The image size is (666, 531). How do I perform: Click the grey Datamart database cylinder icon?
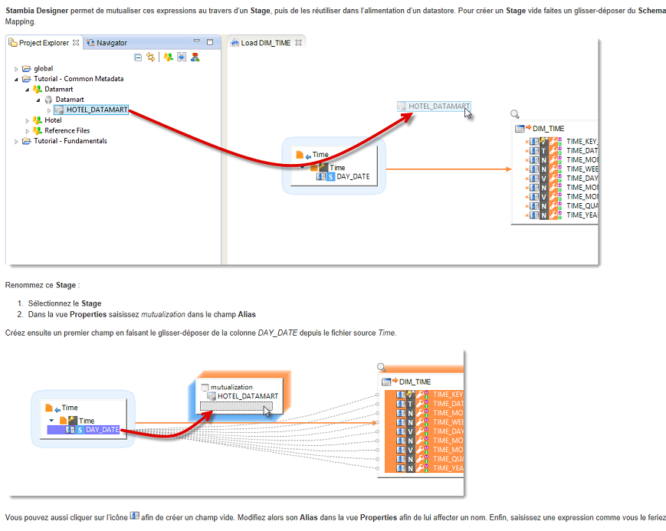pos(48,100)
